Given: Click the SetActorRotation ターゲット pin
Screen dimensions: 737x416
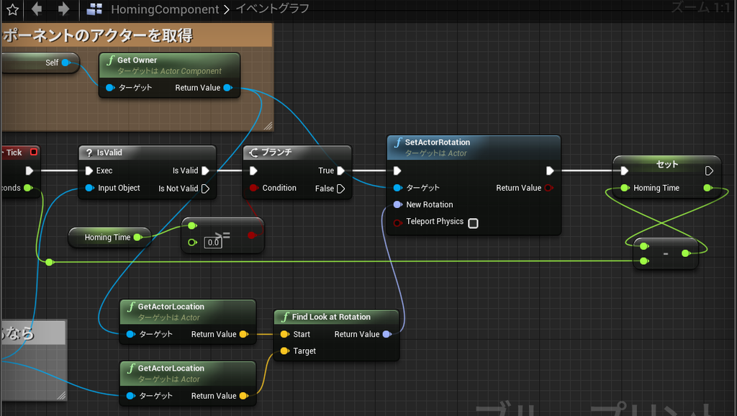Looking at the screenshot, I should [x=397, y=188].
